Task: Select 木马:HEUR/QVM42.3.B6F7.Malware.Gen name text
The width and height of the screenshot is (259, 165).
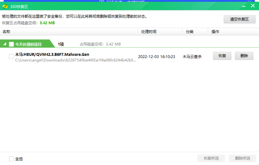Action: 52,54
